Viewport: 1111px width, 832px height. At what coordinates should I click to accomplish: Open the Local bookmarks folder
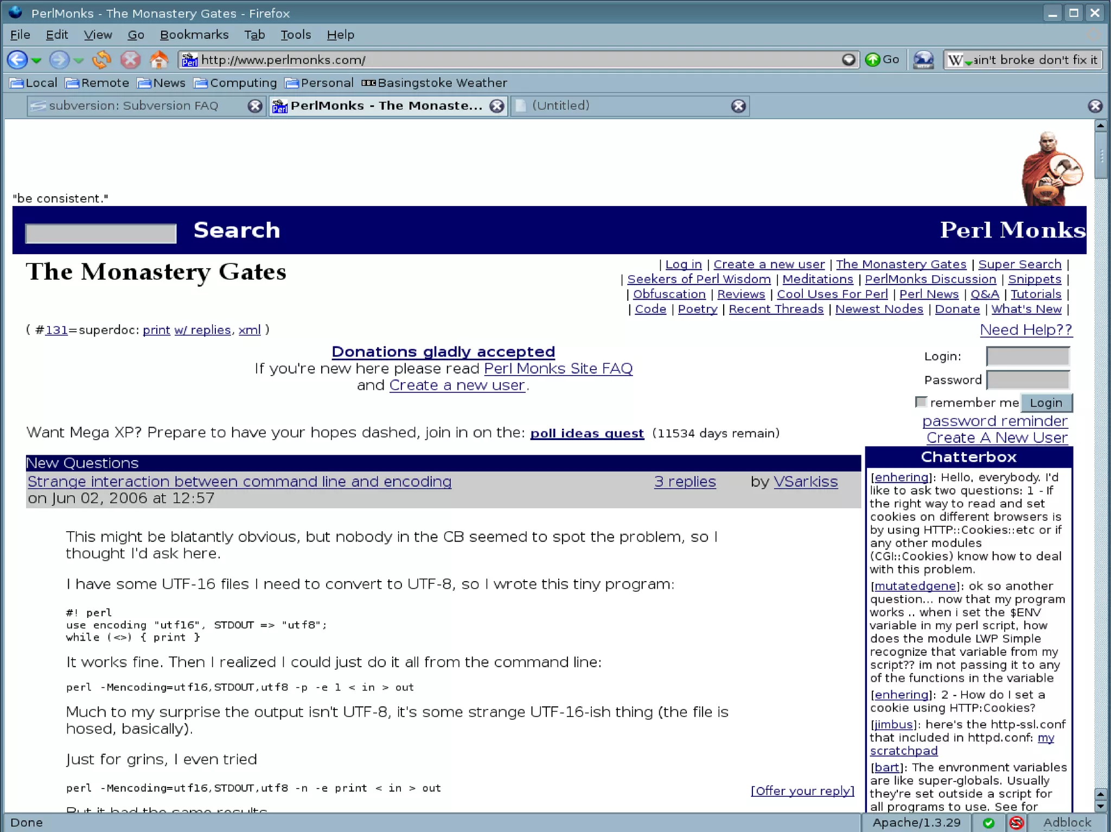(x=34, y=83)
